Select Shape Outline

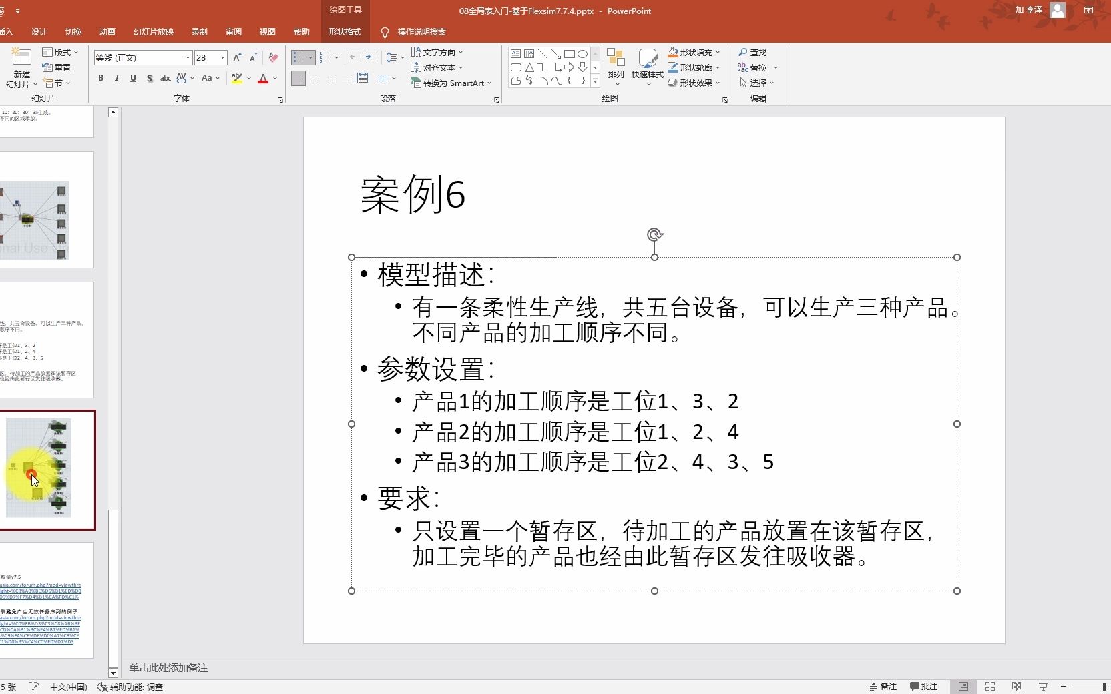[x=694, y=67]
